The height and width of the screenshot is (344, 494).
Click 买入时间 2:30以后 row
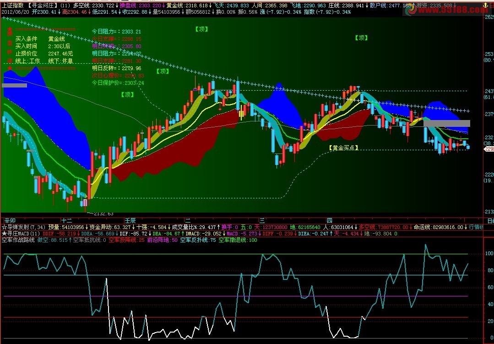tap(43, 46)
